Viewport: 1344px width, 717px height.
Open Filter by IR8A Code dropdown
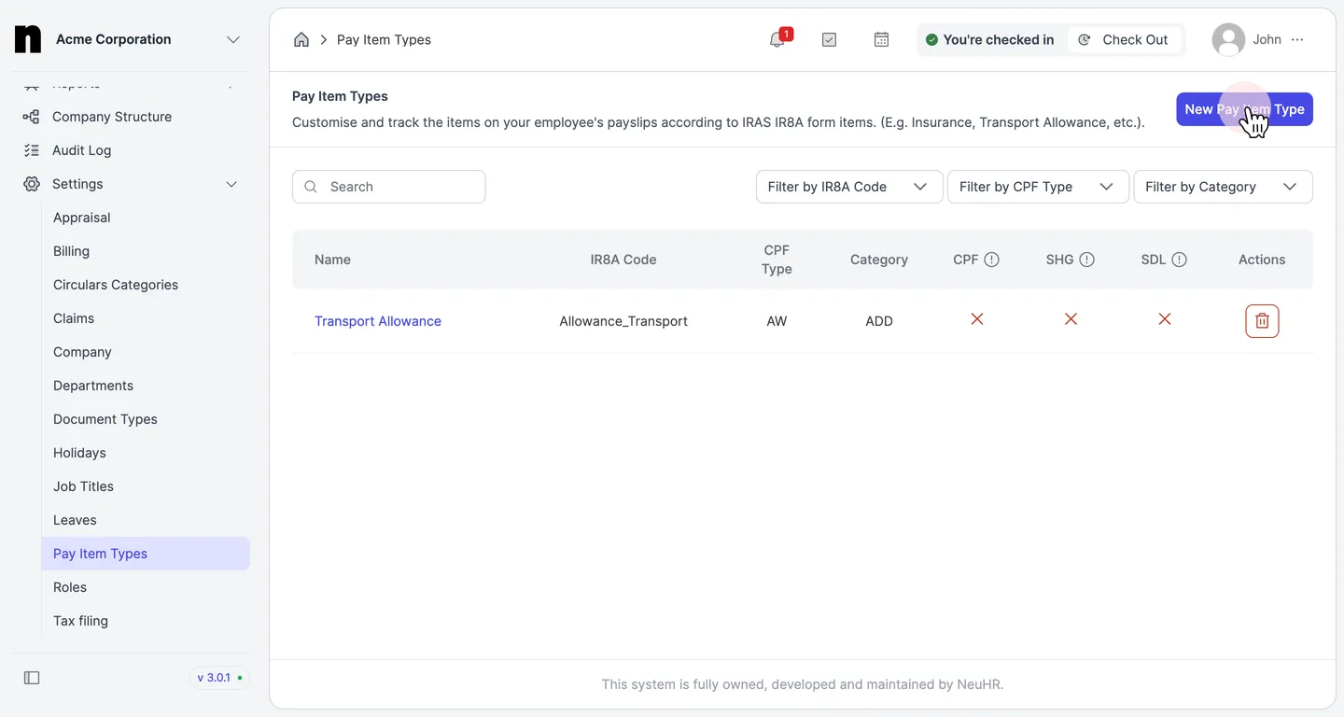coord(849,187)
